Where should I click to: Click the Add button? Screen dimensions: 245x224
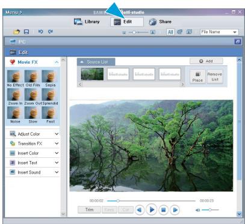[206, 61]
